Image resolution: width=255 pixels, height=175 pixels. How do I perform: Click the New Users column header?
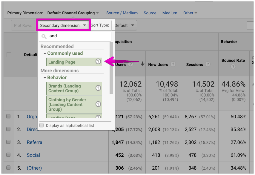pyautogui.click(x=158, y=65)
